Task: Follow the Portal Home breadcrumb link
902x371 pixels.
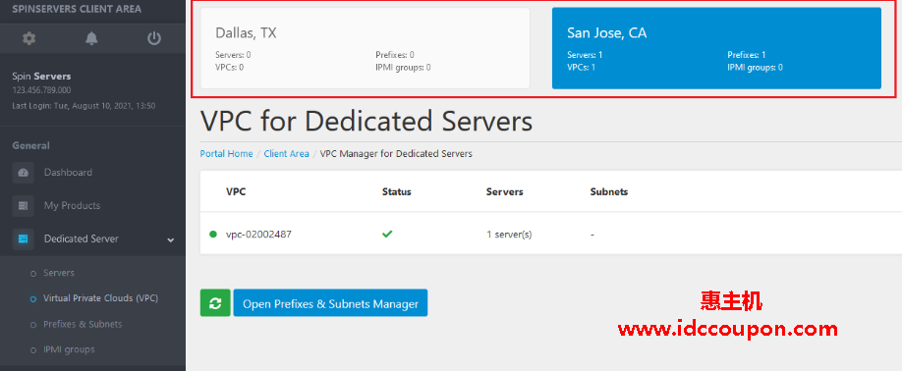Action: point(226,154)
